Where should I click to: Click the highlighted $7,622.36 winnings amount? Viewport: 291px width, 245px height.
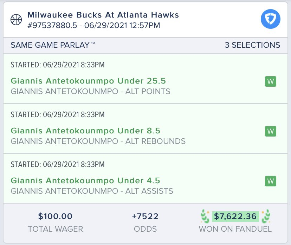tap(235, 216)
